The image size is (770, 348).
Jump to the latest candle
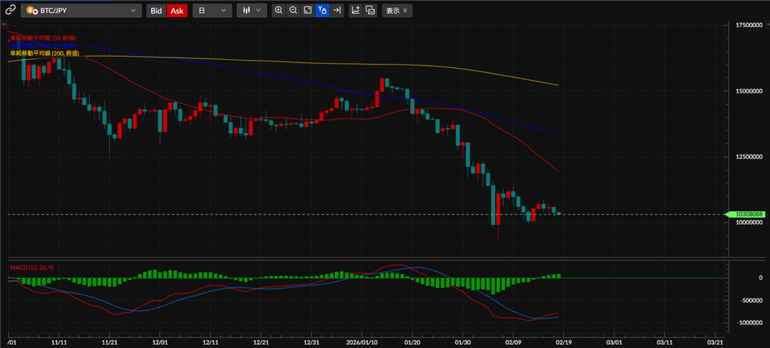click(337, 10)
